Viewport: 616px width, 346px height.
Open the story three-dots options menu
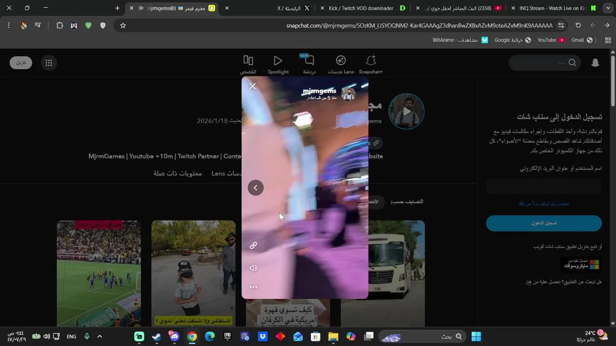pyautogui.click(x=253, y=287)
